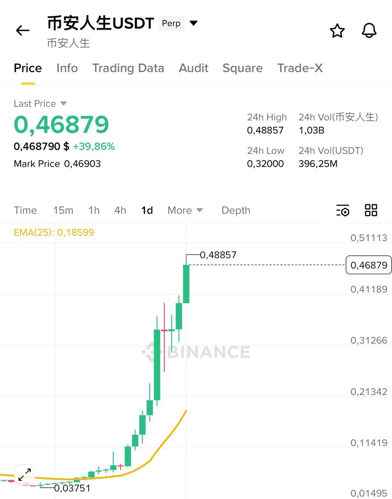The width and height of the screenshot is (392, 499).
Task: Open trading pair selector dropdown arrow
Action: point(194,23)
